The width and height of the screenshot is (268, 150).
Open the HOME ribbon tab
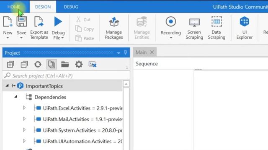click(x=14, y=7)
